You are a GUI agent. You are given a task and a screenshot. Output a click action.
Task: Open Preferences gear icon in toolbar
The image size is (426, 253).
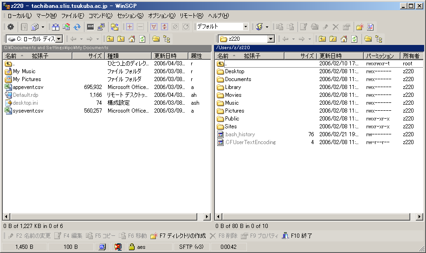tap(11, 27)
